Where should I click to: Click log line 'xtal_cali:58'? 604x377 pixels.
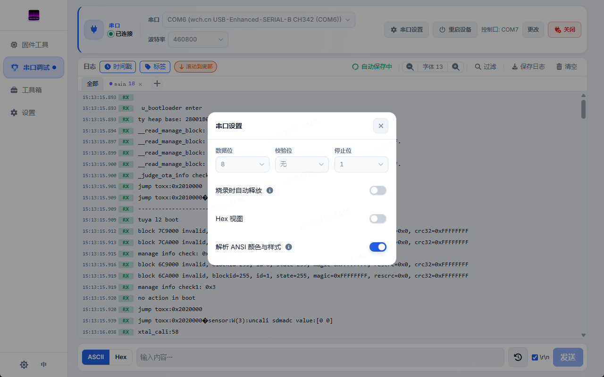click(158, 332)
